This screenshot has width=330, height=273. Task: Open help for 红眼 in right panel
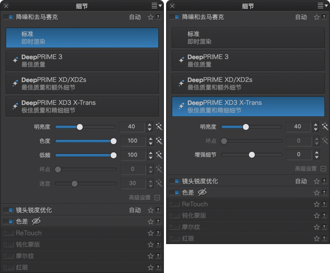[324, 238]
